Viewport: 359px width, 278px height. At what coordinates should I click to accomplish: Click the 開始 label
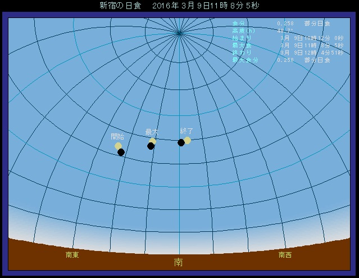click(117, 137)
